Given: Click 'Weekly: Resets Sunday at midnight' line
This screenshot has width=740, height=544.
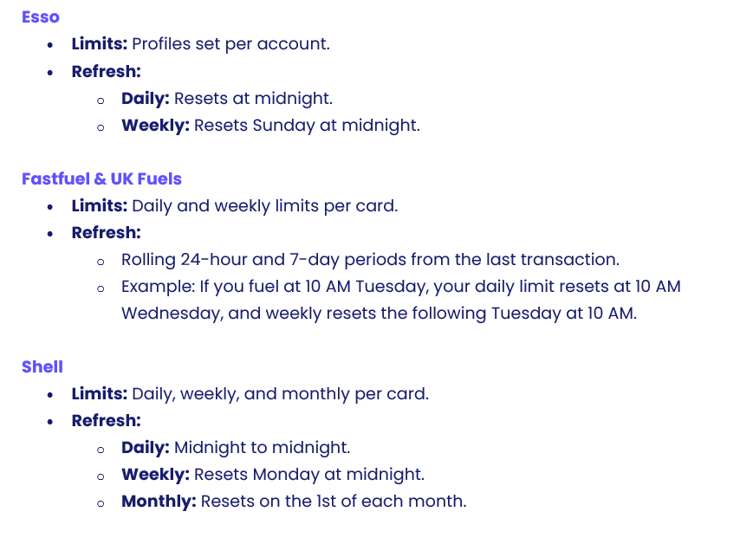Looking at the screenshot, I should [270, 126].
